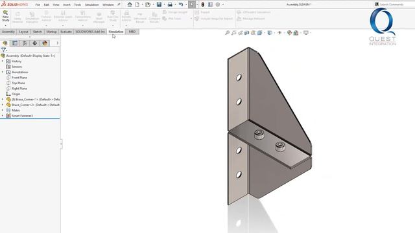Activate the Select cursor tool
415x233 pixels.
(x=192, y=5)
